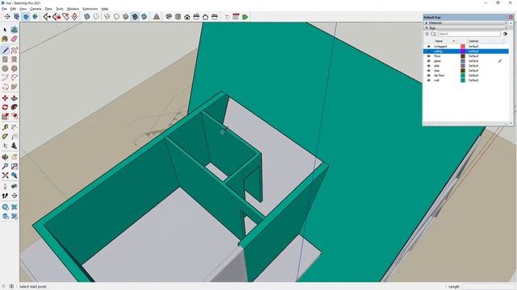
Task: Switch to Top view
Action: click(x=178, y=17)
